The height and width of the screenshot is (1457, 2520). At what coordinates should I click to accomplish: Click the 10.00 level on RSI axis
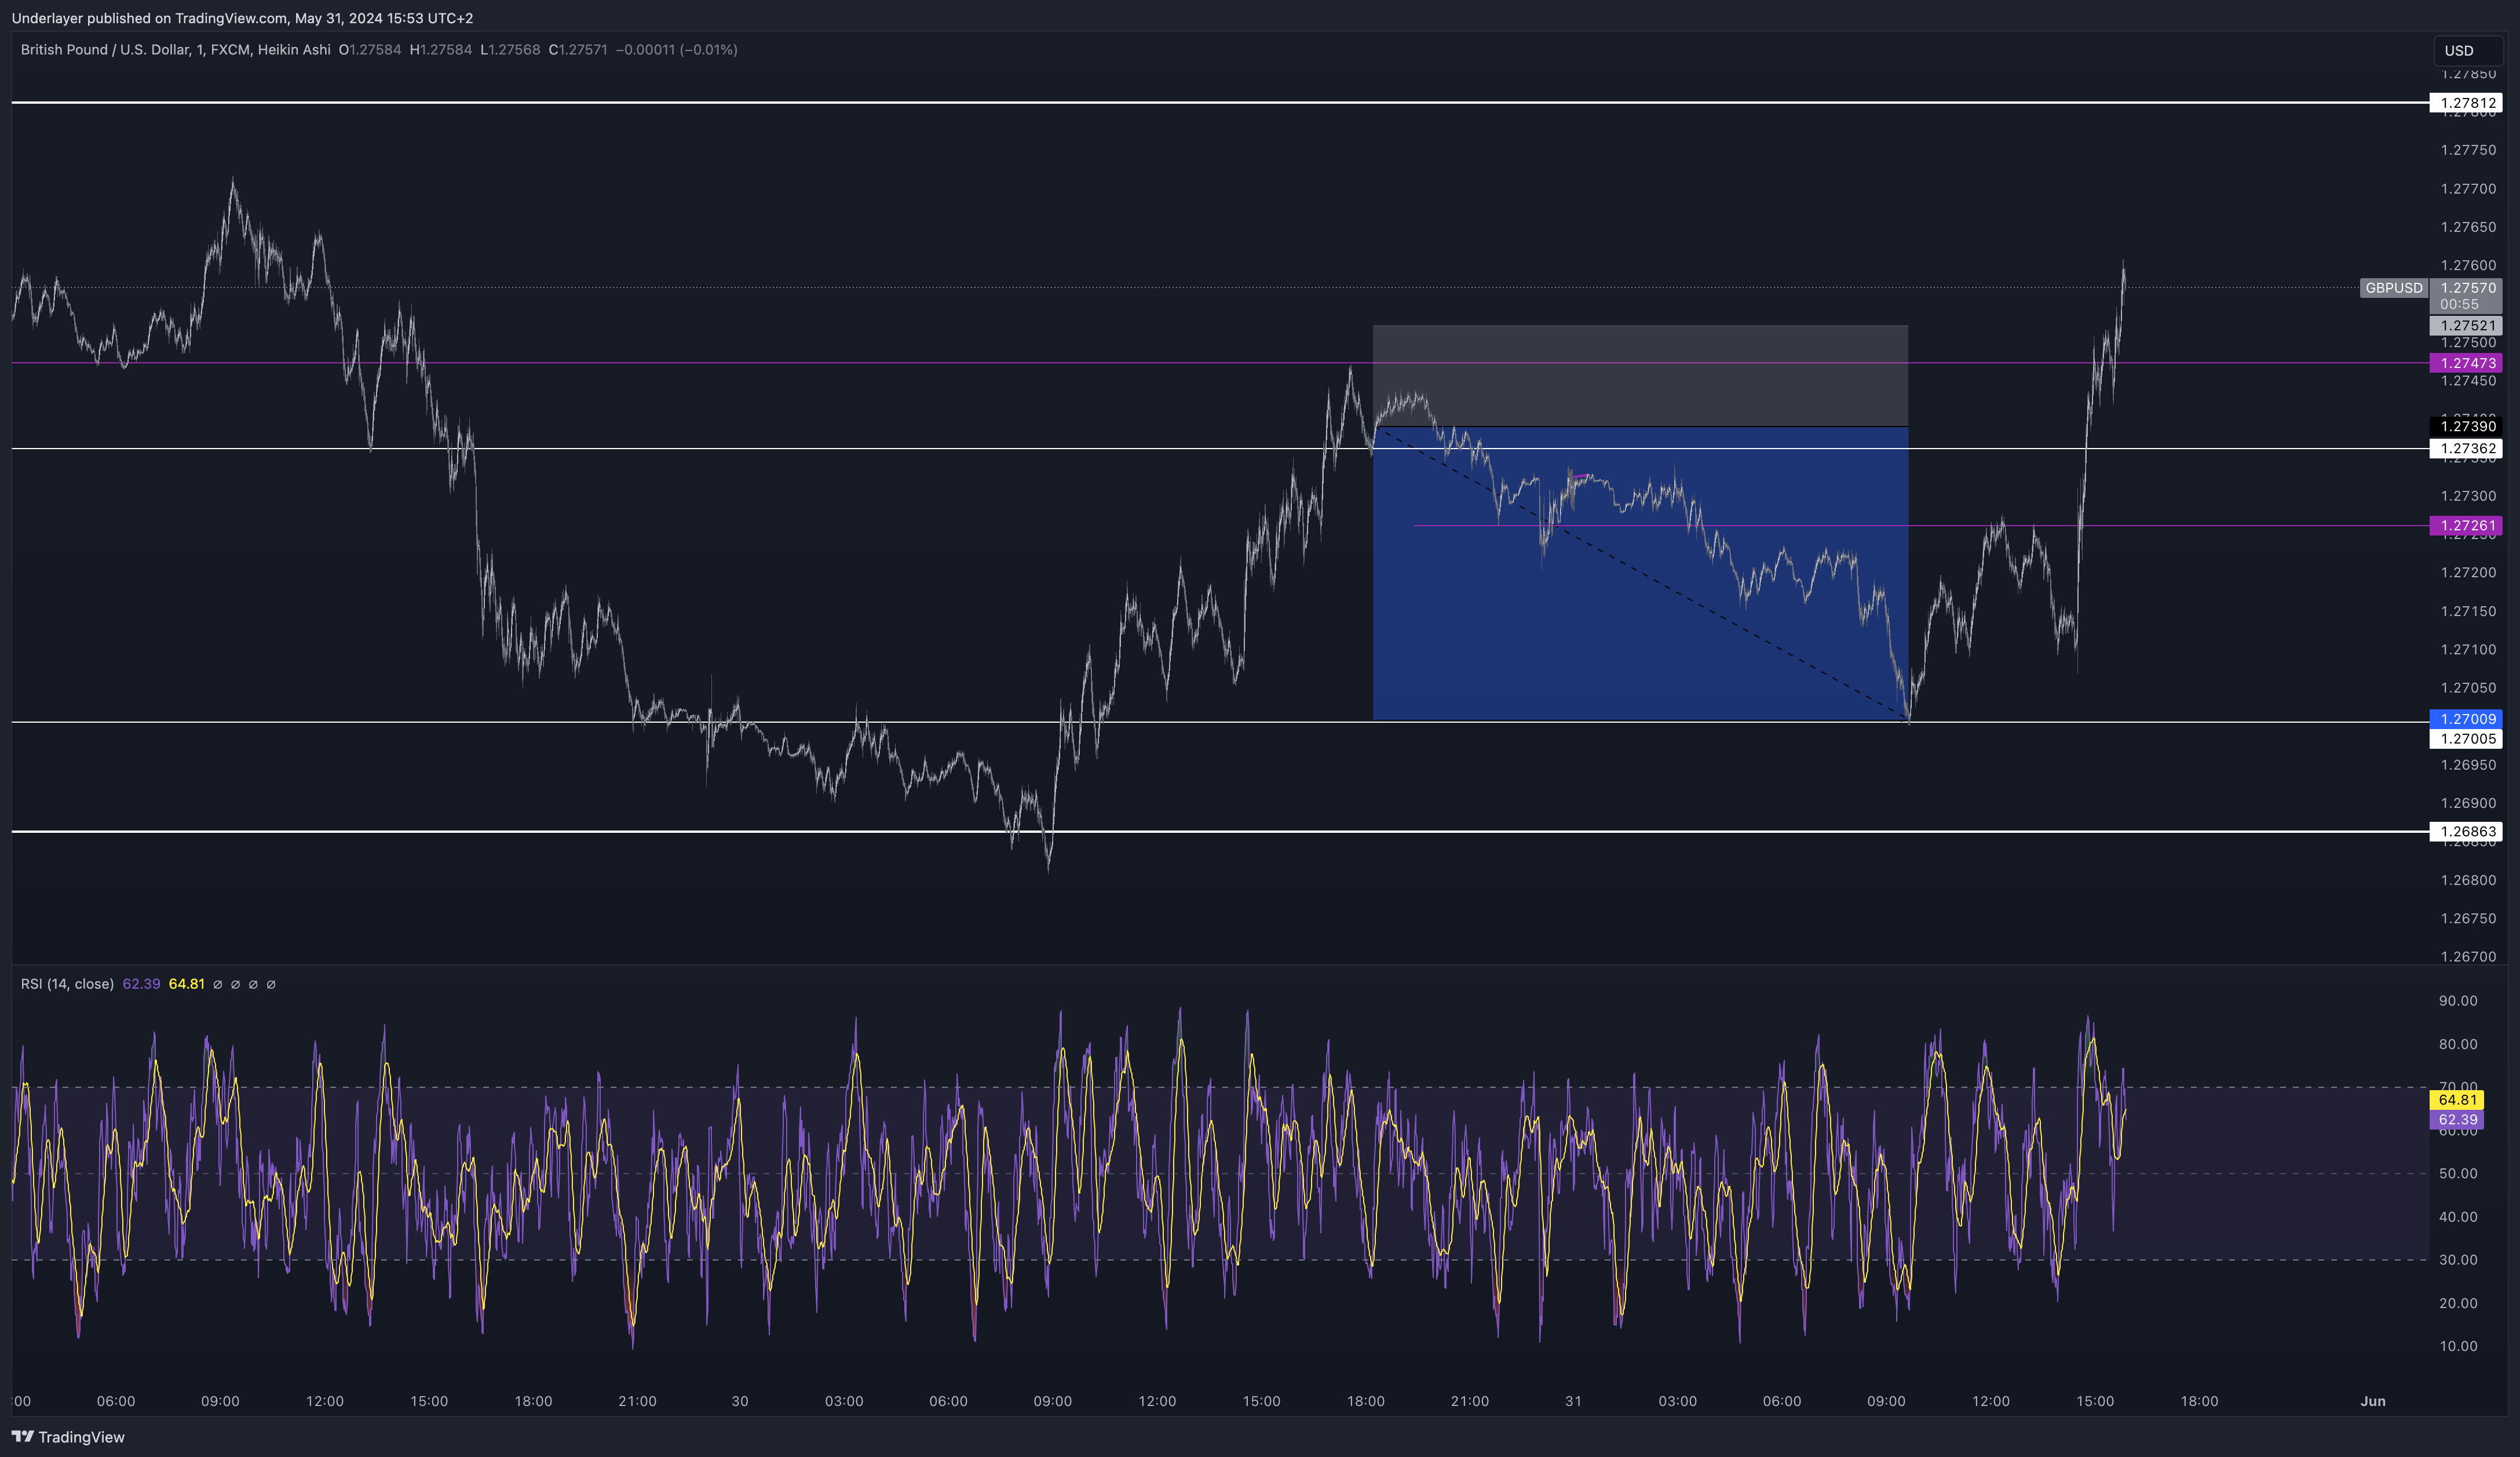(2458, 1347)
